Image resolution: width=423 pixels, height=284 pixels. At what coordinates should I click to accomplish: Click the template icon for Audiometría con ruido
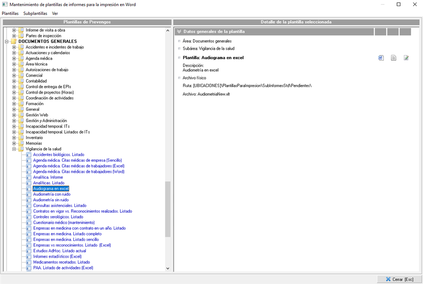coord(29,194)
